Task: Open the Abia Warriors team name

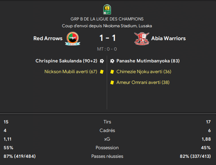Action: 168,38
